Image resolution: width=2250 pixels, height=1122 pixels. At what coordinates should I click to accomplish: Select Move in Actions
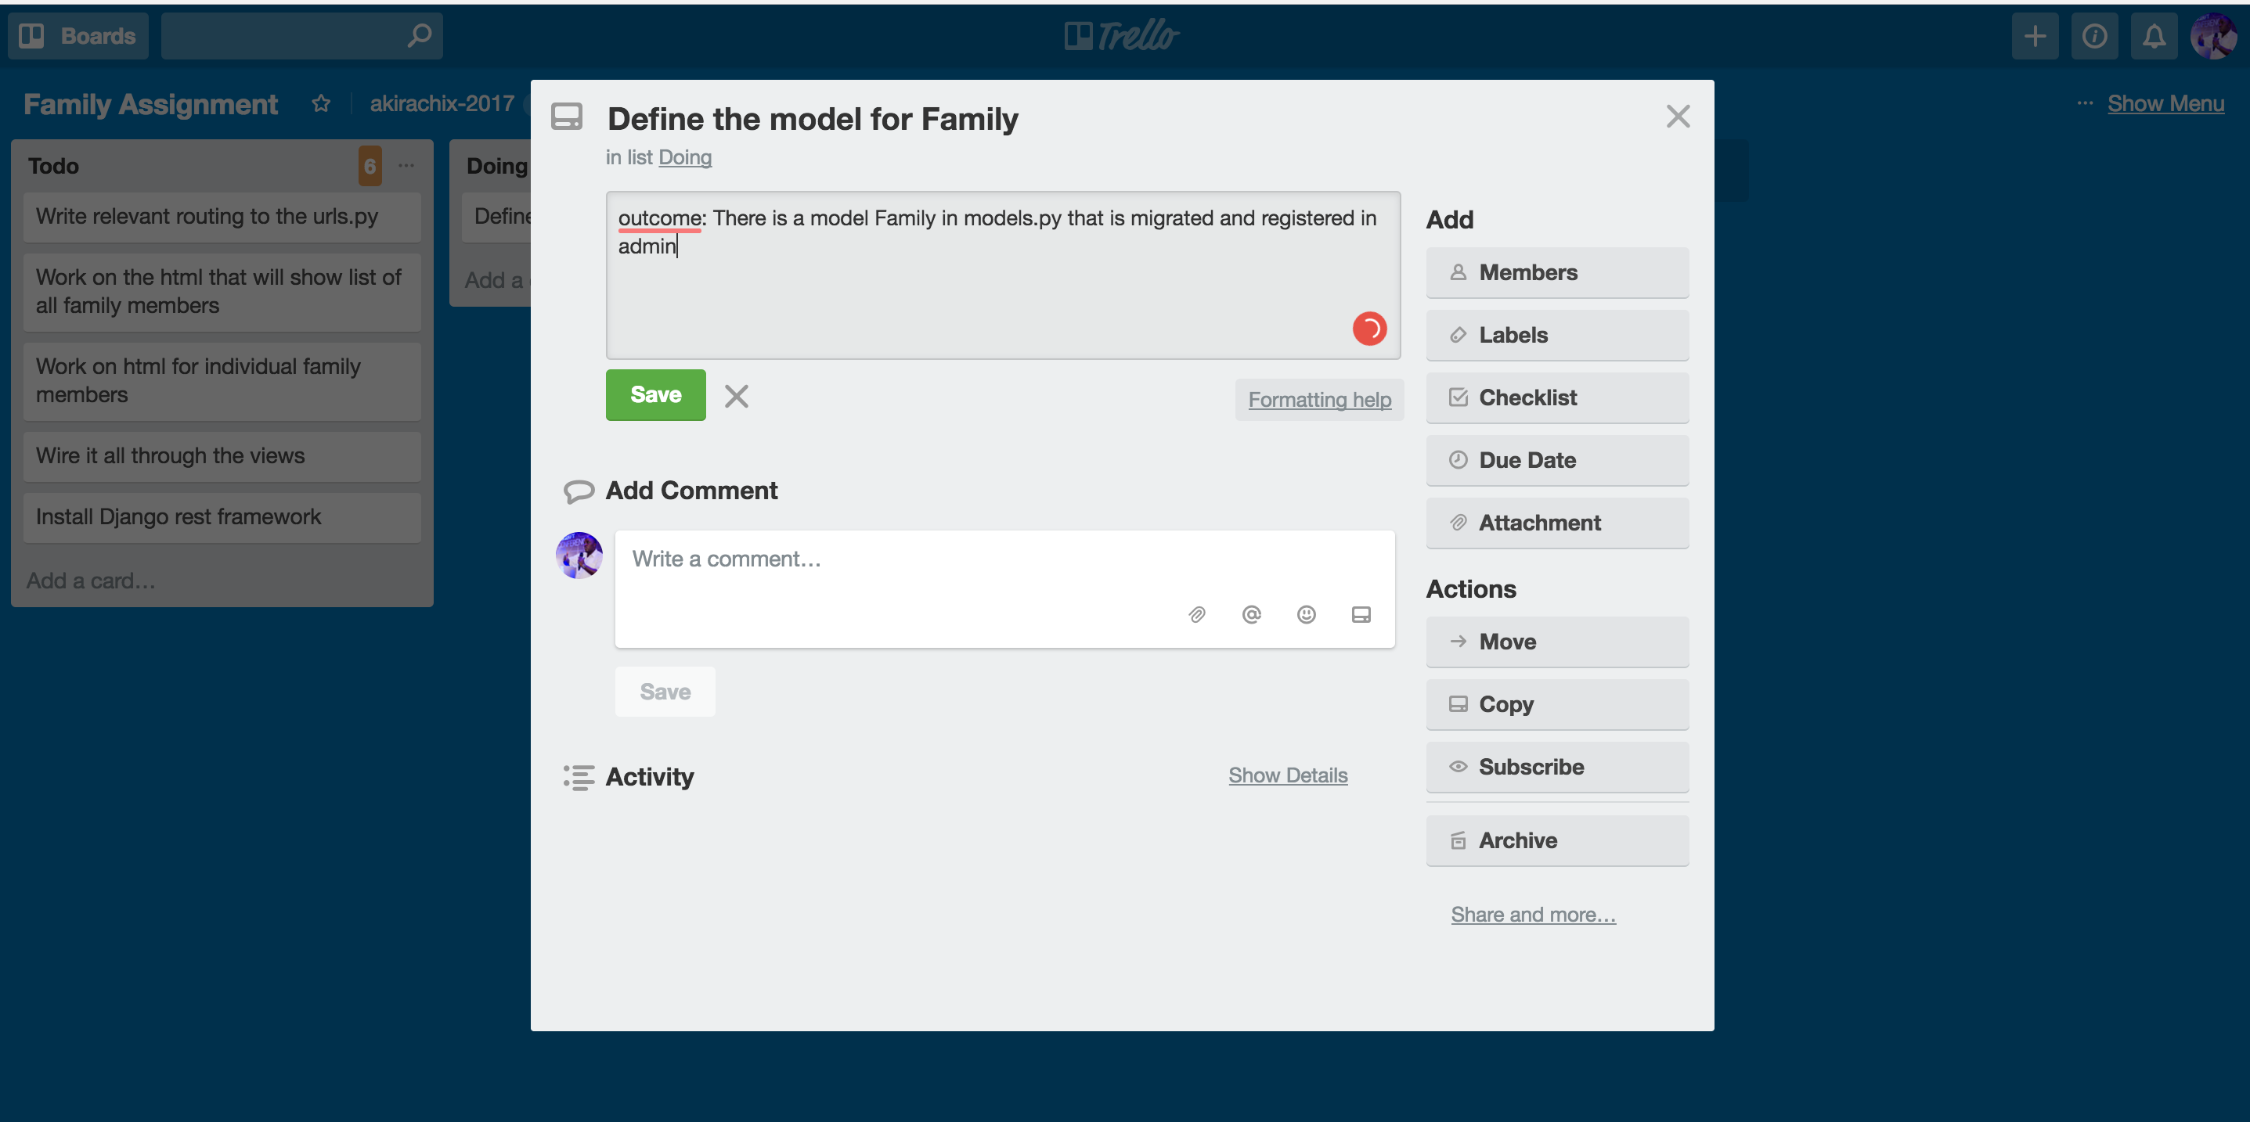(1557, 642)
